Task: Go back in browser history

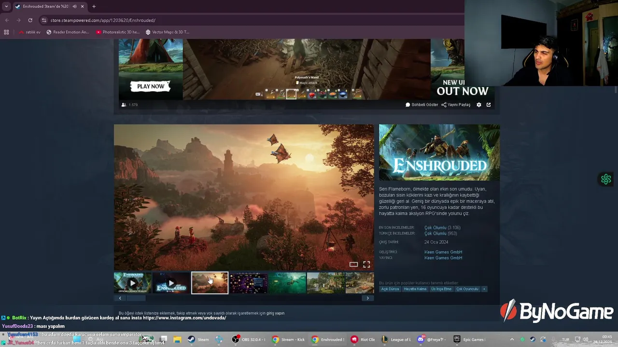Action: pos(7,20)
